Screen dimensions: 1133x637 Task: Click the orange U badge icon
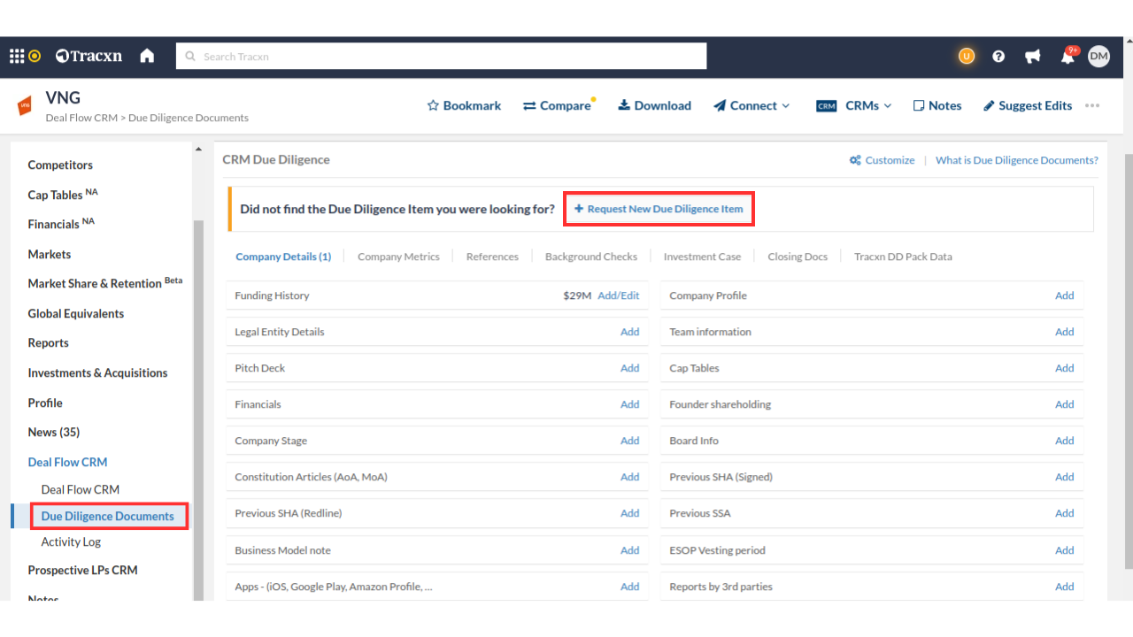point(966,57)
